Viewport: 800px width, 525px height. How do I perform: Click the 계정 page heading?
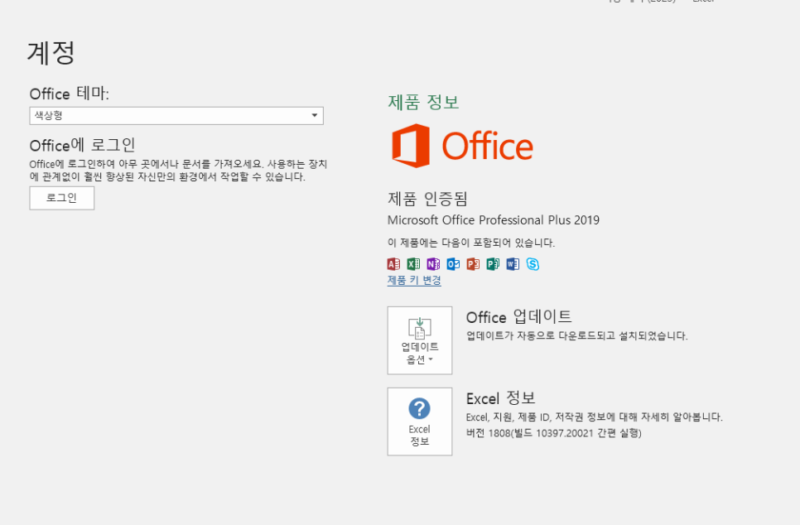(x=51, y=53)
